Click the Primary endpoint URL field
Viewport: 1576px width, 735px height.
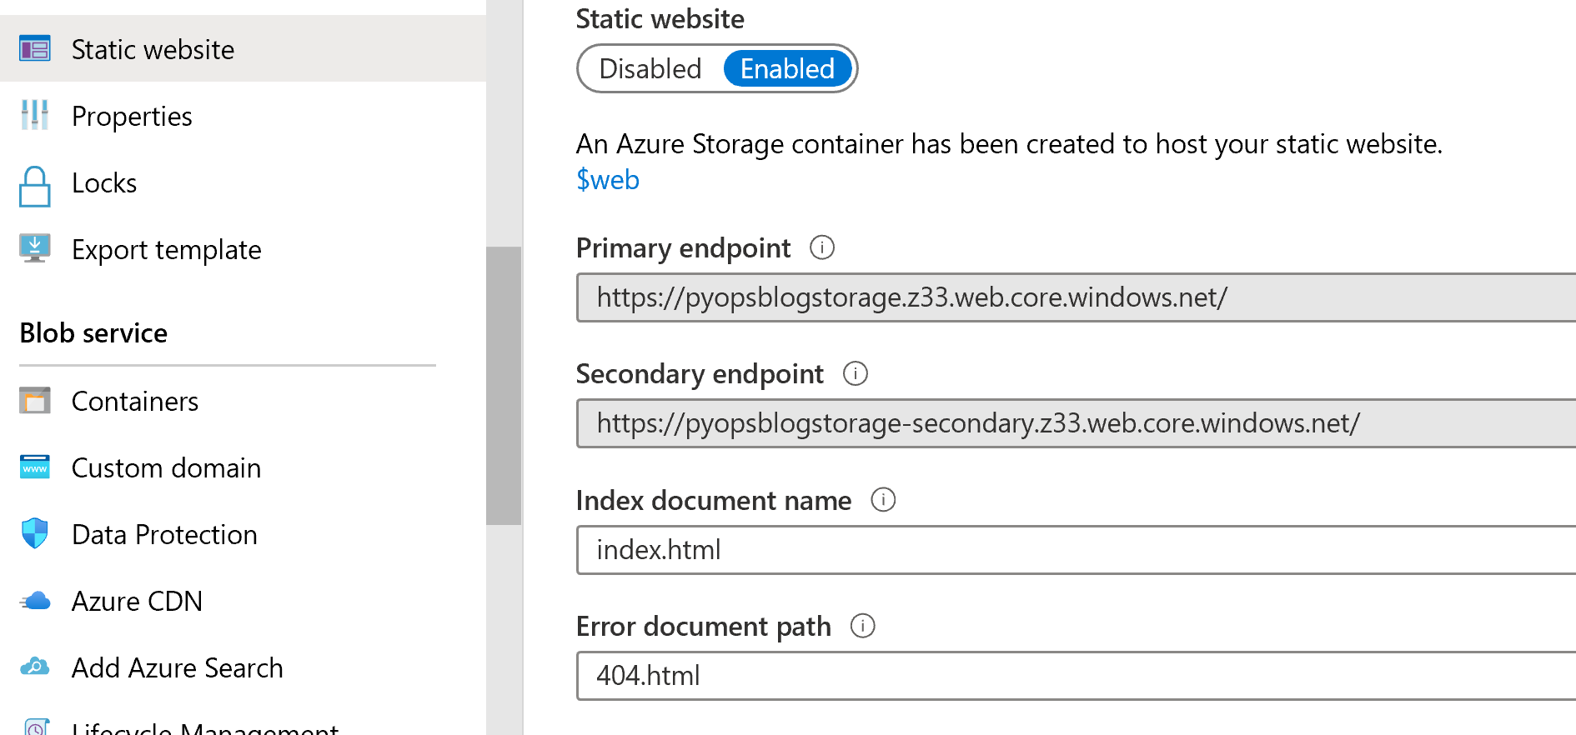click(1076, 297)
